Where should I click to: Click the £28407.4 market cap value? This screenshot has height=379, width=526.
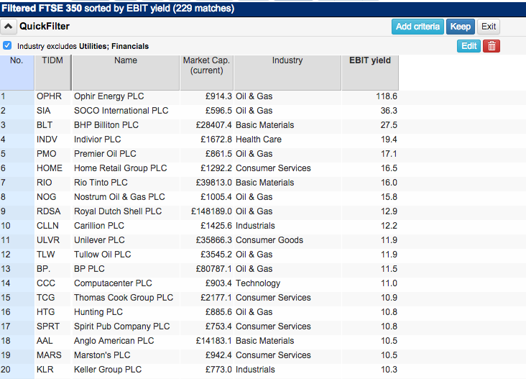pyautogui.click(x=214, y=125)
